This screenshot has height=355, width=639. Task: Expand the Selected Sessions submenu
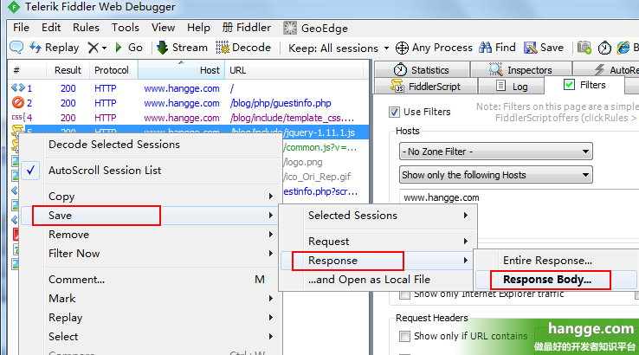pyautogui.click(x=378, y=216)
